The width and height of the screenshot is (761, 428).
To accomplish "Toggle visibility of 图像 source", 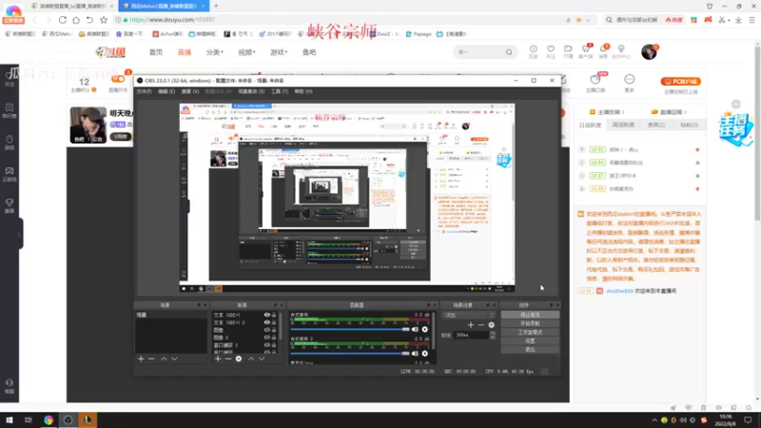I will (267, 330).
